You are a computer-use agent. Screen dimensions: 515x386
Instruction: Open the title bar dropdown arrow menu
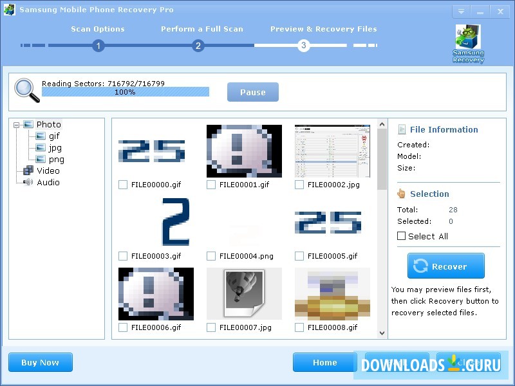pyautogui.click(x=461, y=12)
